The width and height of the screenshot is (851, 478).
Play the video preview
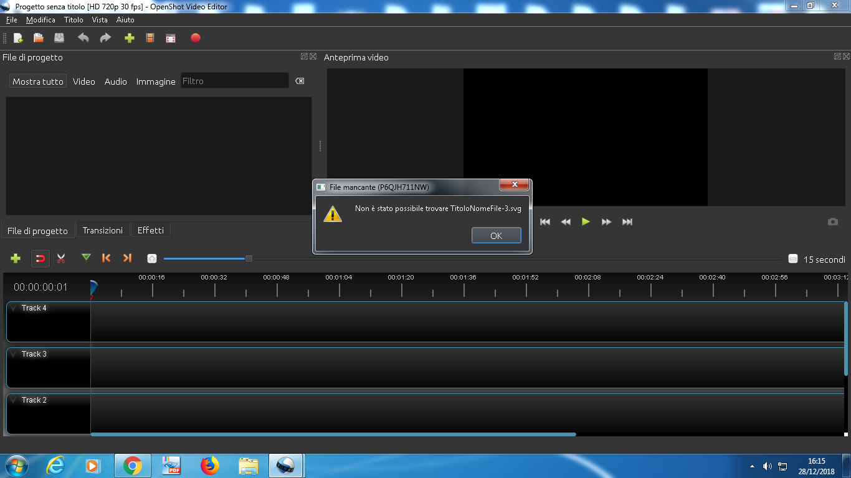(x=586, y=222)
